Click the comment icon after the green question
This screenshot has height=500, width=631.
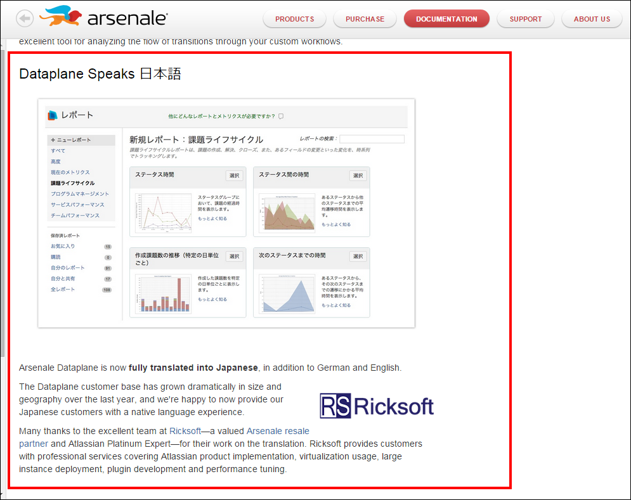[281, 116]
